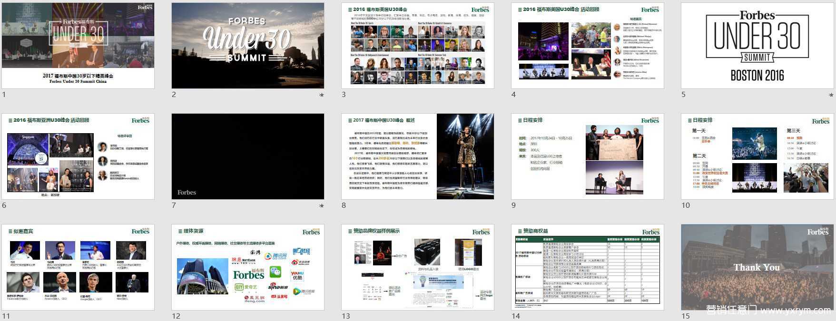Click slide number label 14
The image size is (836, 321).
(x=516, y=316)
